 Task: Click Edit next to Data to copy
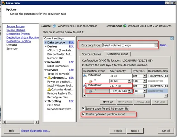[x=71, y=42]
